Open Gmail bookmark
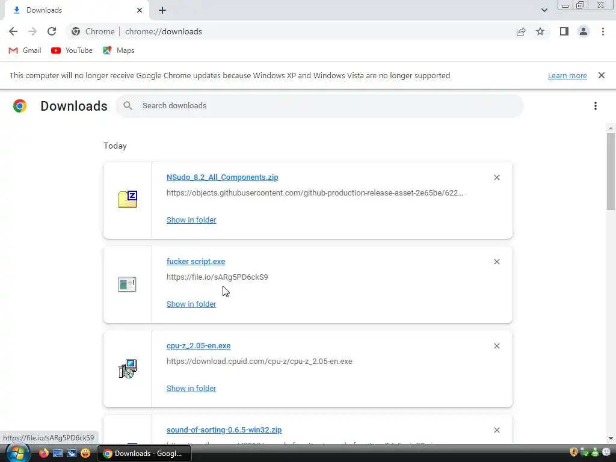This screenshot has width=616, height=462. pyautogui.click(x=25, y=51)
